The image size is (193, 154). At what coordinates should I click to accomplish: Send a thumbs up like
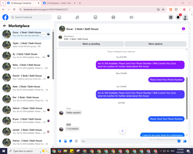[185, 141]
